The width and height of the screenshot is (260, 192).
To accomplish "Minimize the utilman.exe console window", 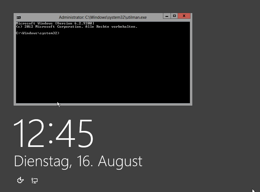I will [x=167, y=16].
